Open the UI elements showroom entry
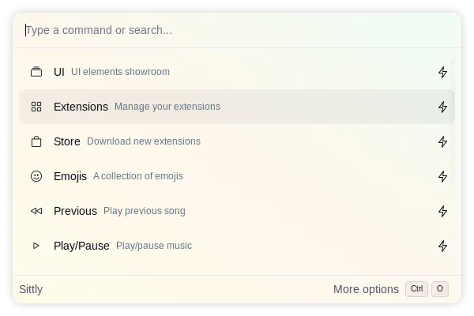Screen dimensions: 474x316 pos(120,72)
